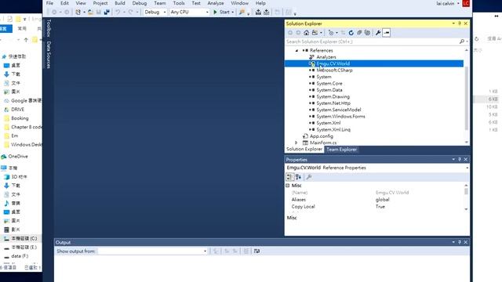
Task: Click the Pending Changes Filter clock icon
Action: [331, 33]
